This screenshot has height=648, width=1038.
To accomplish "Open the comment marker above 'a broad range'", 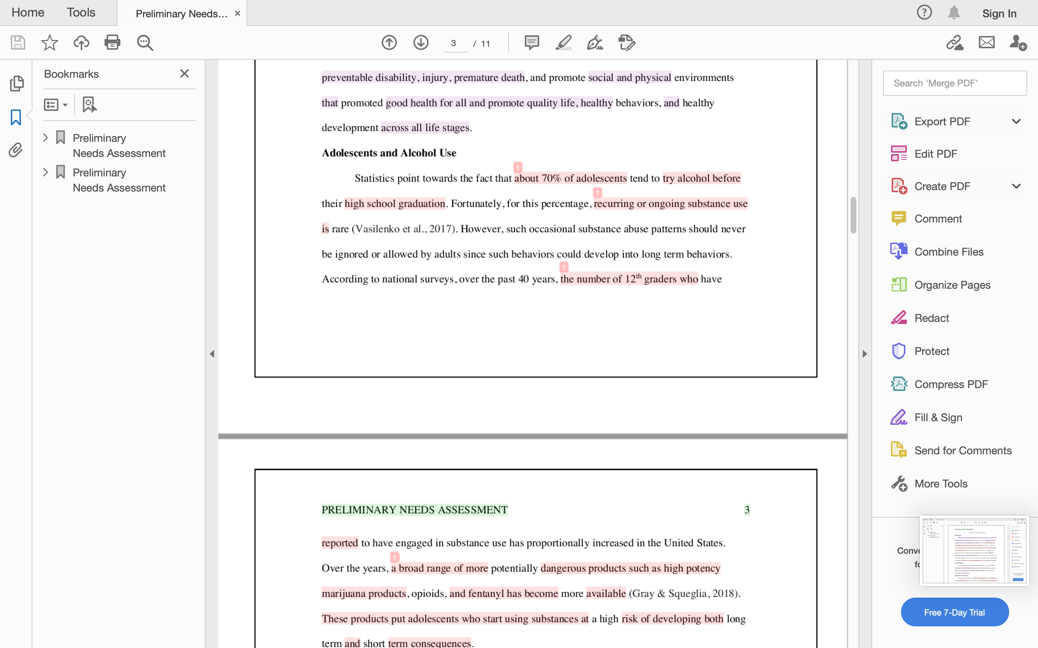I will (x=395, y=557).
